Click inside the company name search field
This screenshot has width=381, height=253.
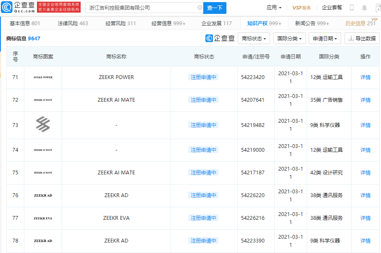(x=139, y=7)
